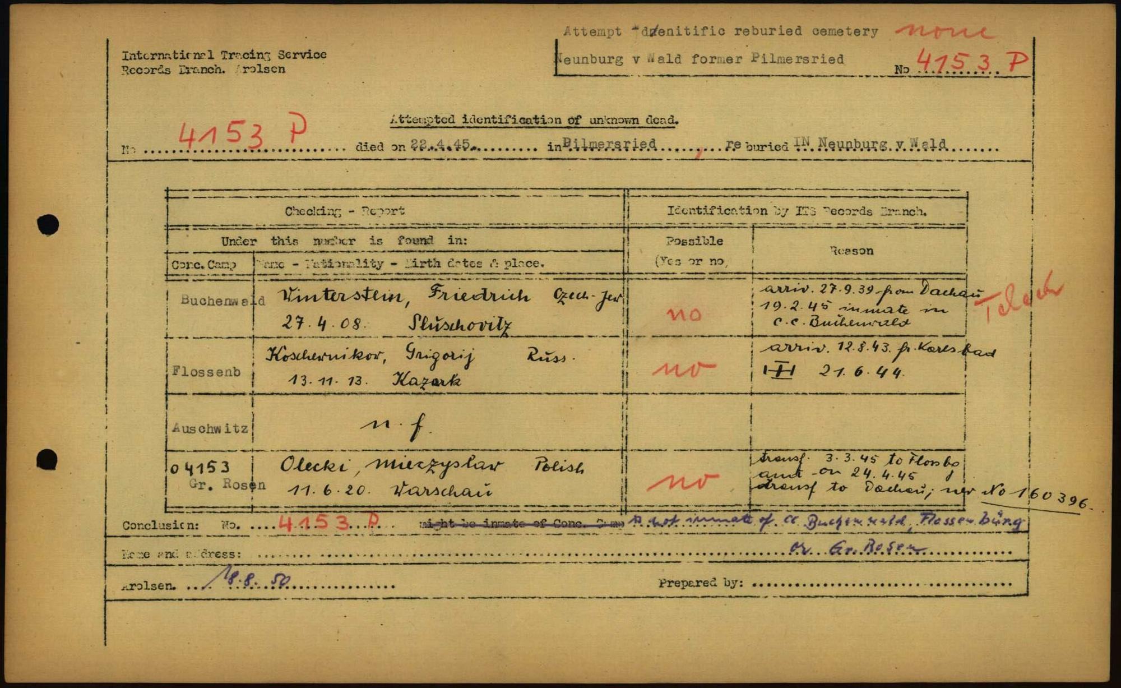1121x688 pixels.
Task: Click the 'Attempted identification of unknown dead' title
Action: tap(534, 119)
